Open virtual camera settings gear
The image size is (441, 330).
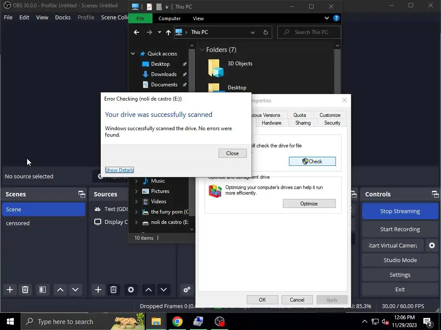432,245
